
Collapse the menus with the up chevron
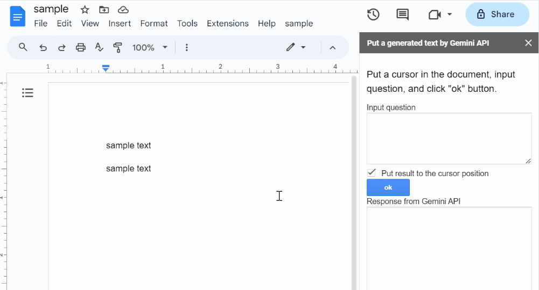coord(332,48)
